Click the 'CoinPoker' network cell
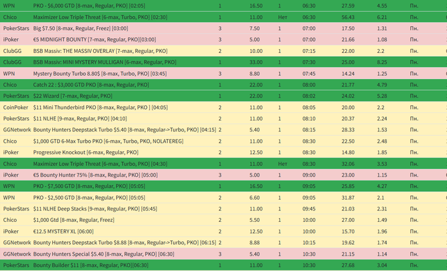447x271 pixels. (x=16, y=107)
